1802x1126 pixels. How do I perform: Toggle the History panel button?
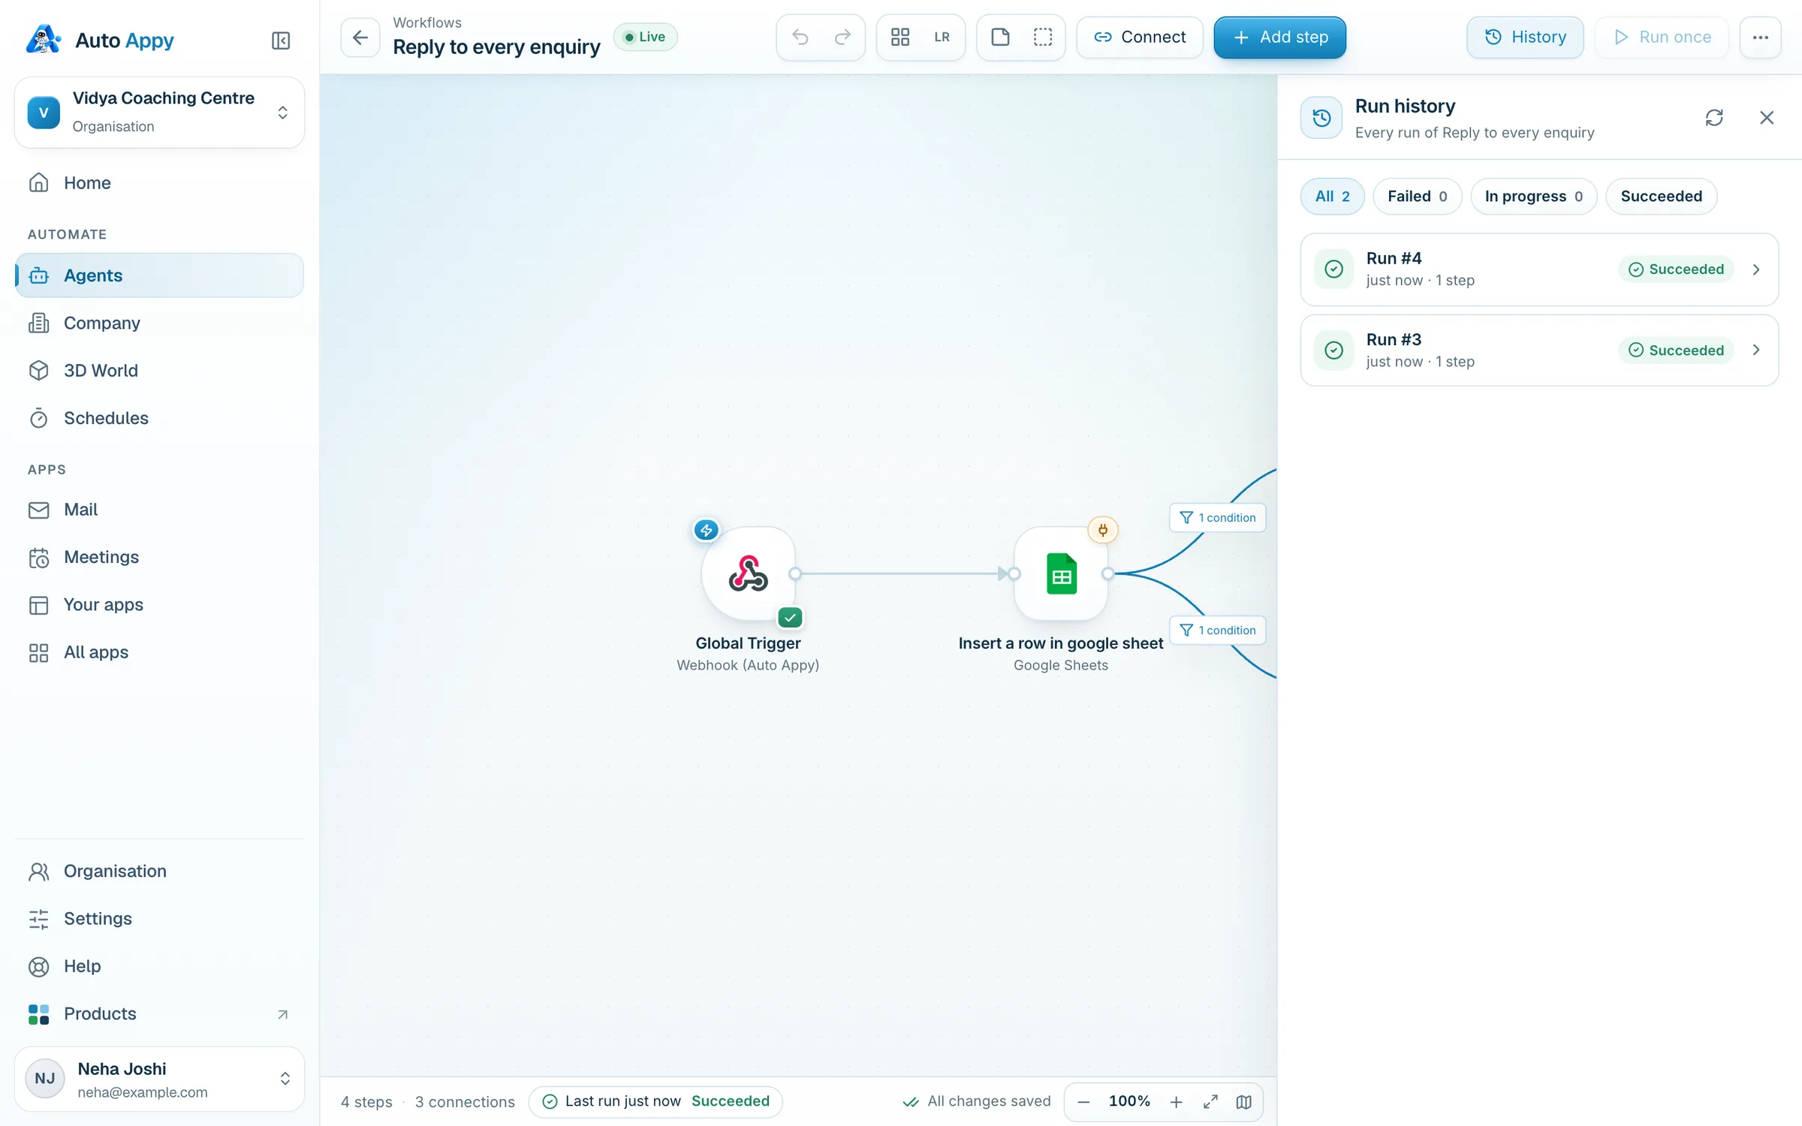(x=1525, y=37)
